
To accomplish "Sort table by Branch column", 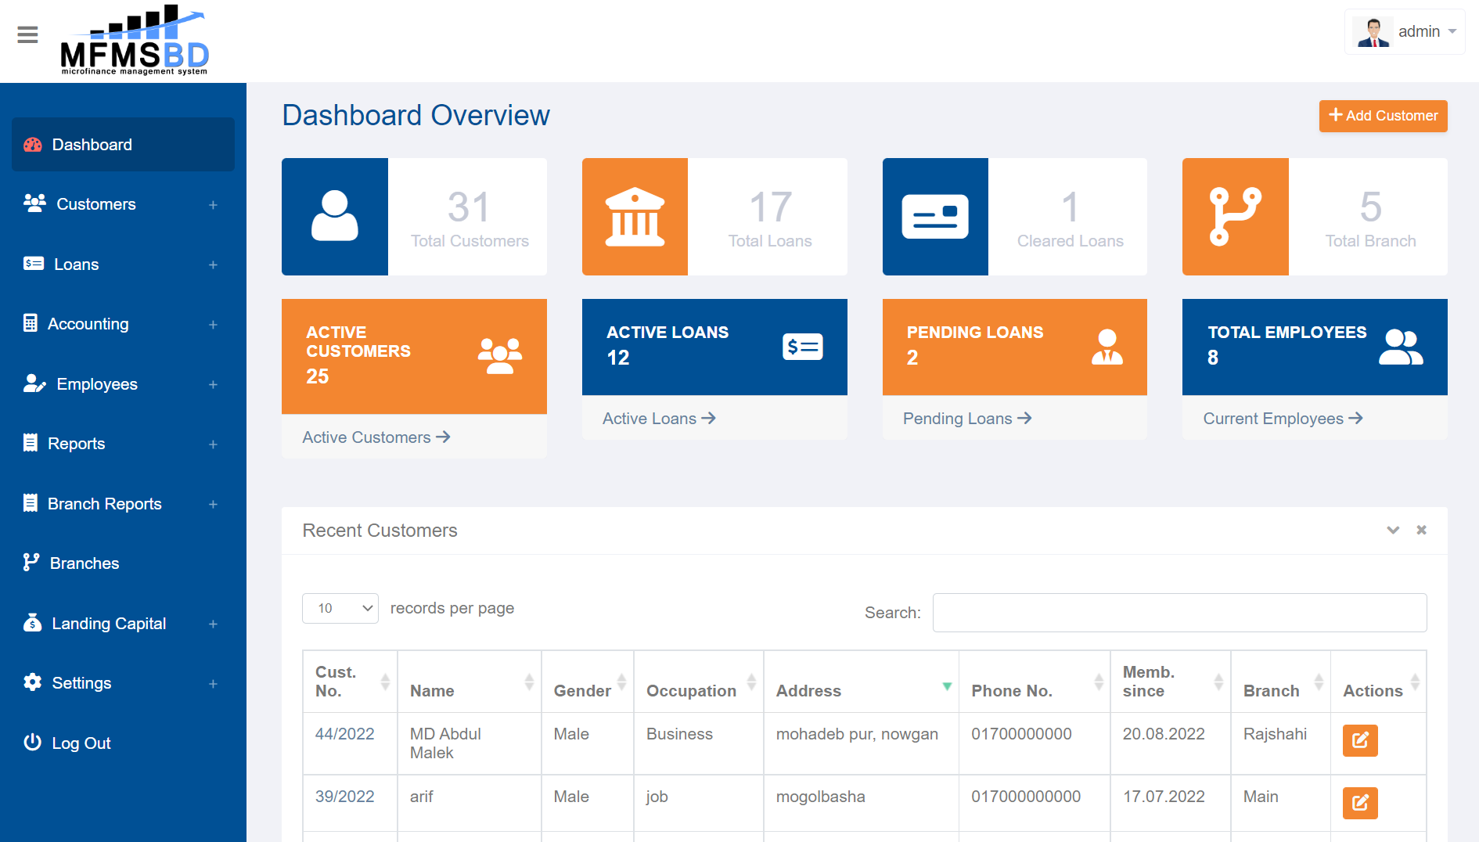I will 1281,682.
